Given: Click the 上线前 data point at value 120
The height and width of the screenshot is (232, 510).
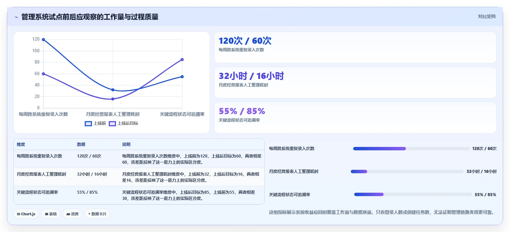Looking at the screenshot, I should [x=43, y=40].
